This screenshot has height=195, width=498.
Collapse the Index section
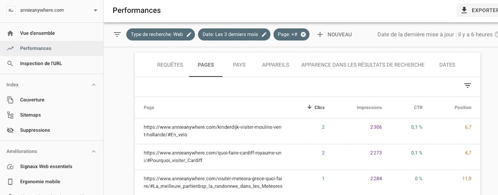click(93, 85)
